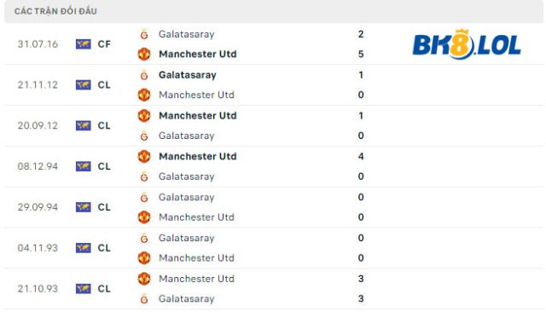This screenshot has width=546, height=312.
Task: Click Galatasaray crest in 21.11.12 match
Action: [144, 75]
